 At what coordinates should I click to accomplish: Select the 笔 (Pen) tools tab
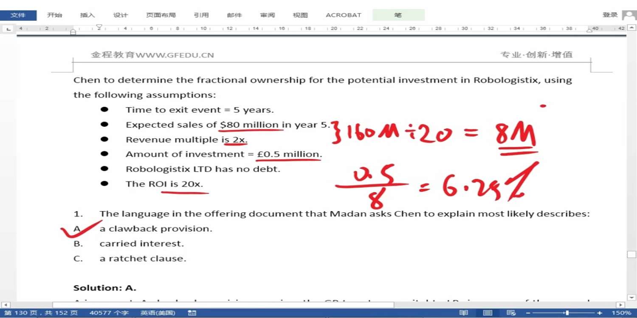click(398, 15)
